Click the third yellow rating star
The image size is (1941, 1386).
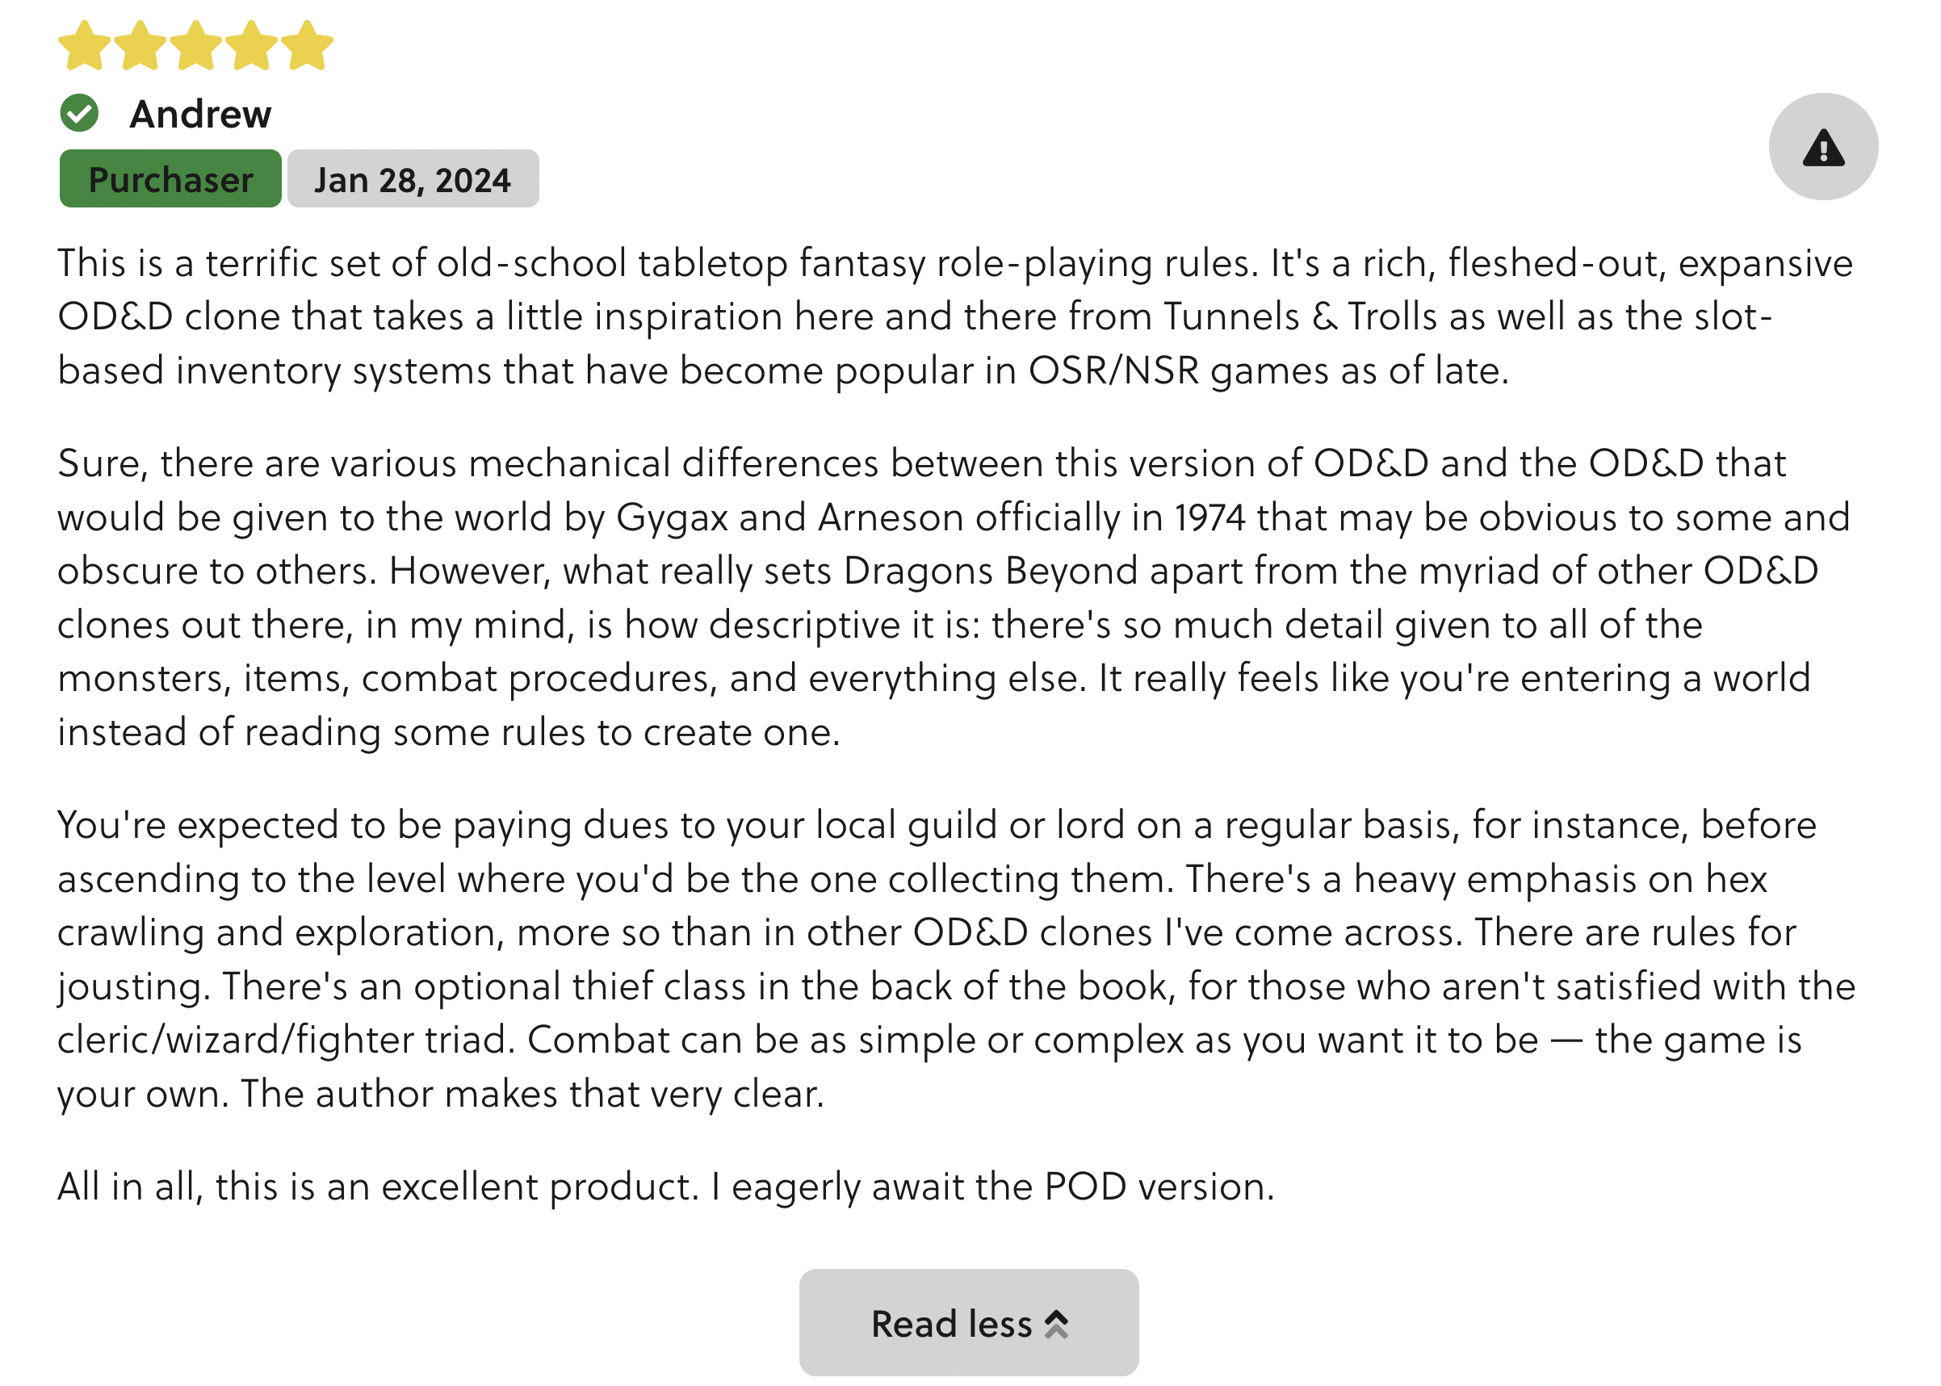pos(195,46)
